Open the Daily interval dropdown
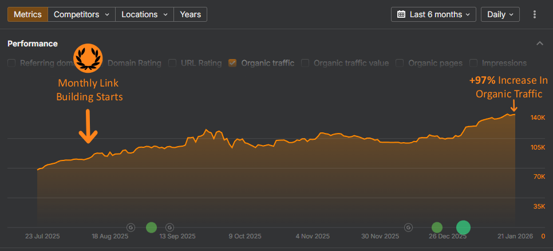The height and width of the screenshot is (251, 553). [500, 14]
